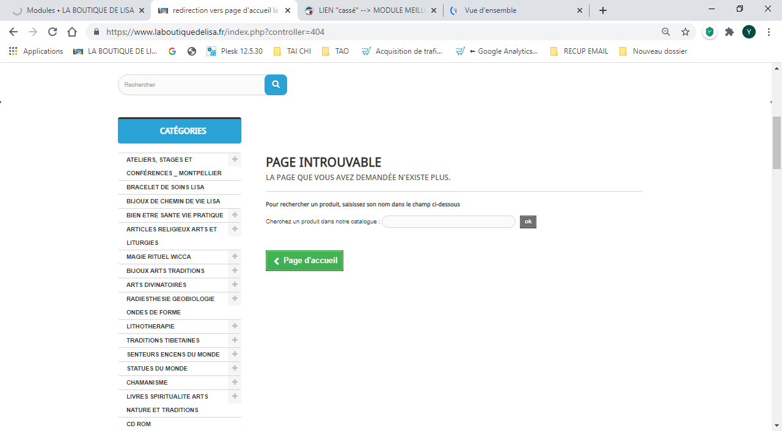Open Nouveau dossier bookmark folder
The width and height of the screenshot is (782, 431).
pyautogui.click(x=653, y=51)
